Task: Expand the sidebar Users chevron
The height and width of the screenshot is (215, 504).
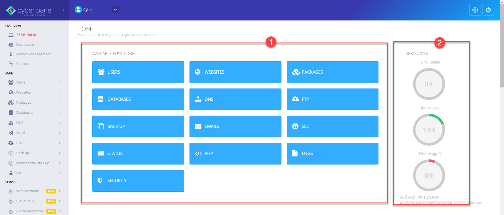Action: (60, 82)
